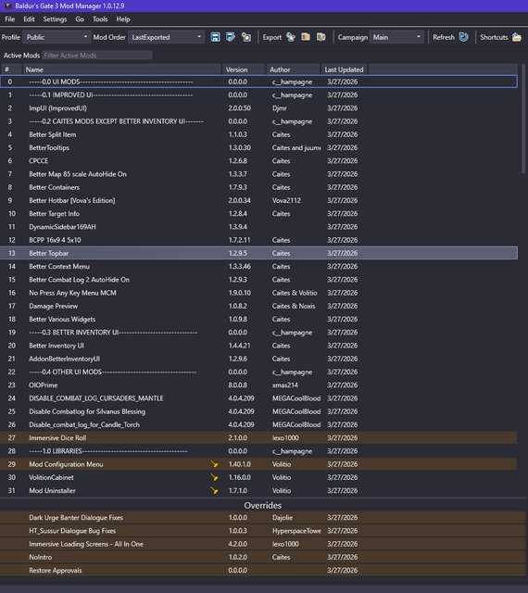
Task: Select the Better Inventory UI mod row
Action: [x=258, y=346]
